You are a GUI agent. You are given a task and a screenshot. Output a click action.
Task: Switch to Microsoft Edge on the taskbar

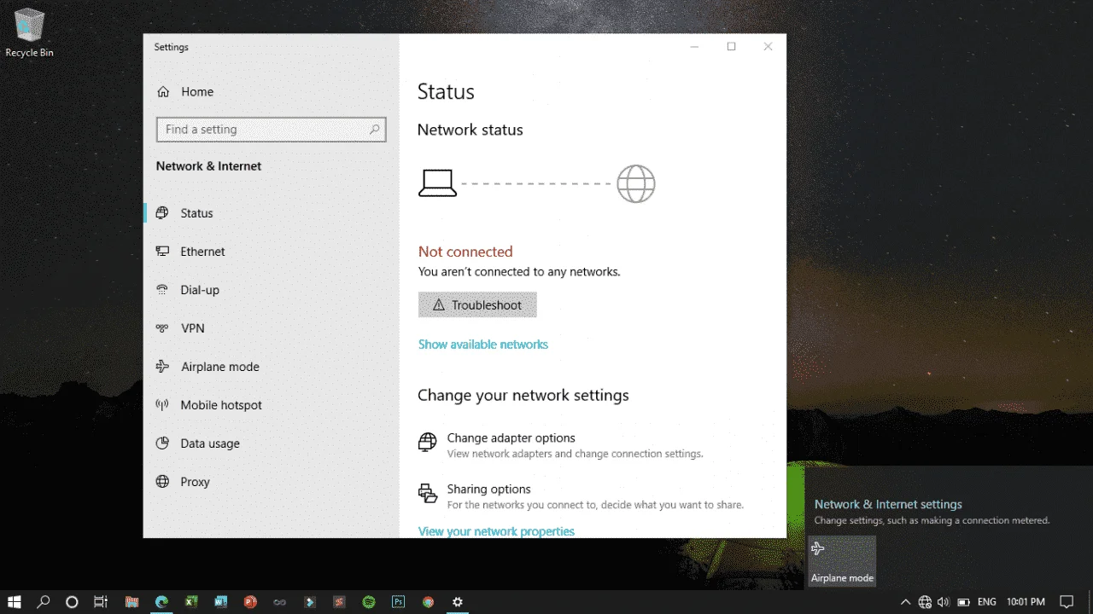point(161,601)
